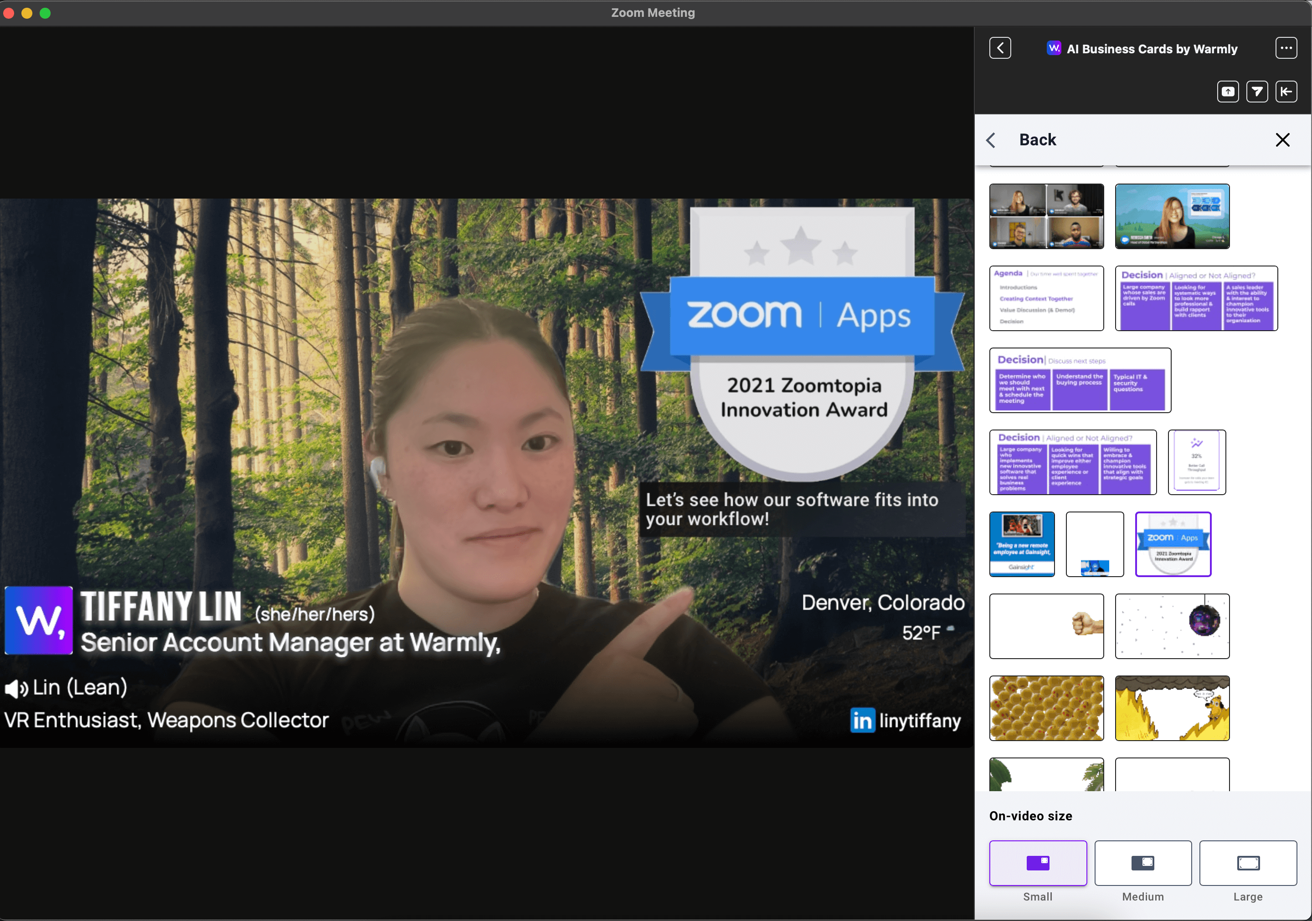The height and width of the screenshot is (921, 1312).
Task: Click the app panel back arrow box
Action: [1000, 48]
